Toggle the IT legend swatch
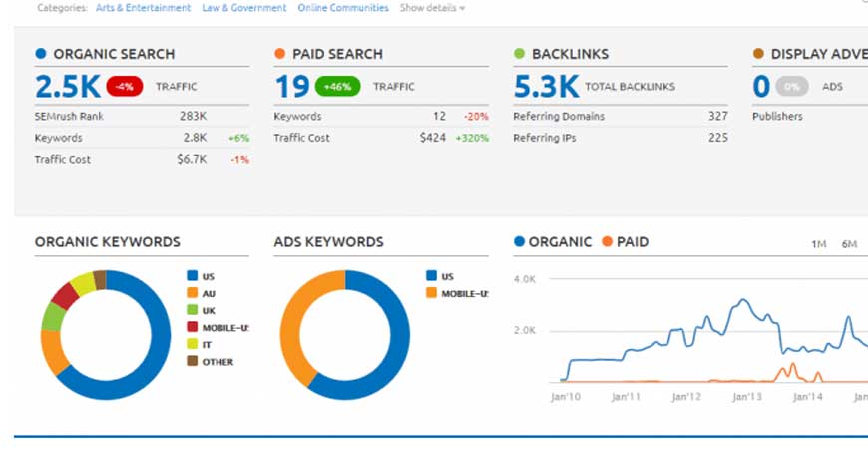868x457 pixels. click(193, 344)
